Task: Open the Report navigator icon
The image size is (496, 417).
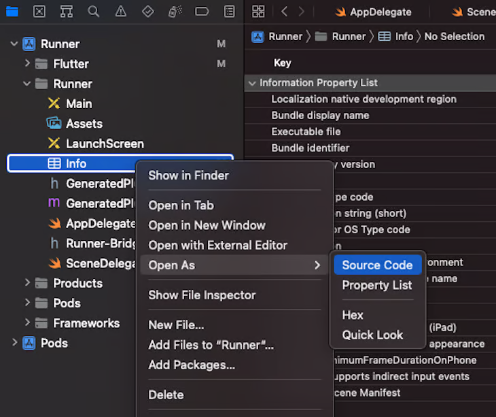Action: click(x=229, y=12)
